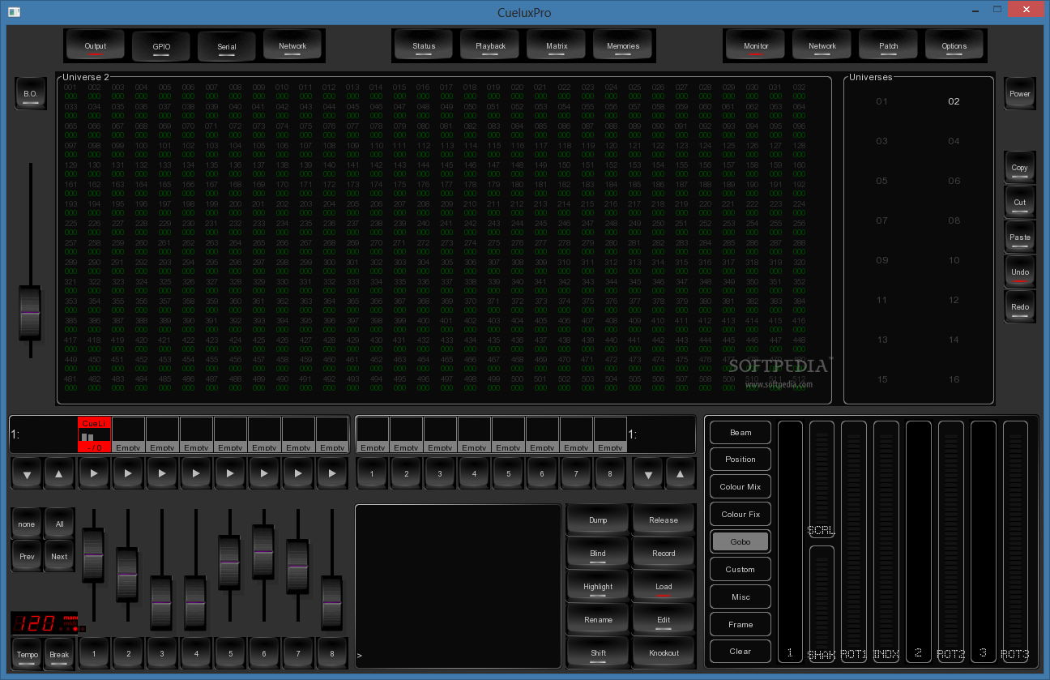Click the master fader handle
The image size is (1050, 680).
[30, 313]
